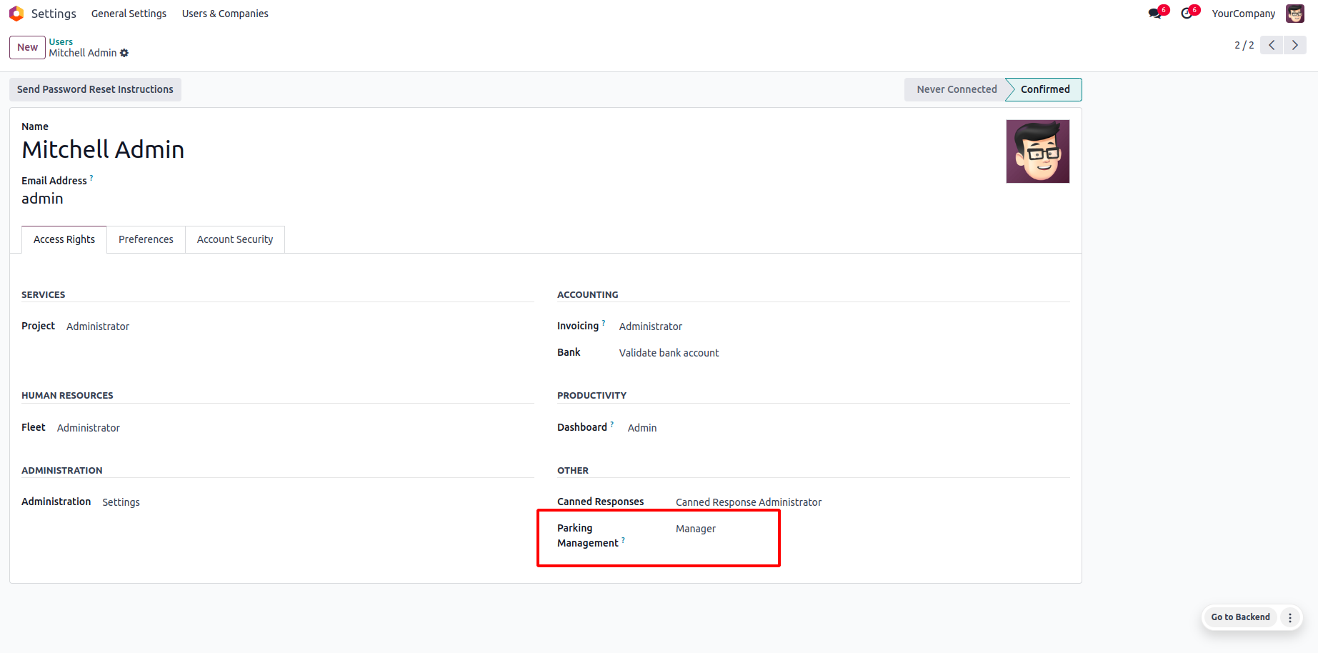Viewport: 1318px width, 653px height.
Task: Open the Parking Management Manager dropdown
Action: (696, 529)
